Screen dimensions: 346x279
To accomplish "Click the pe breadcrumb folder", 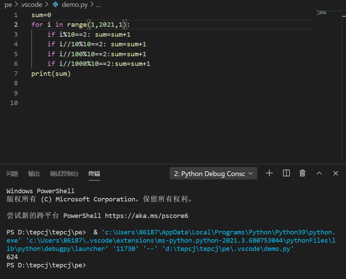I will point(8,4).
